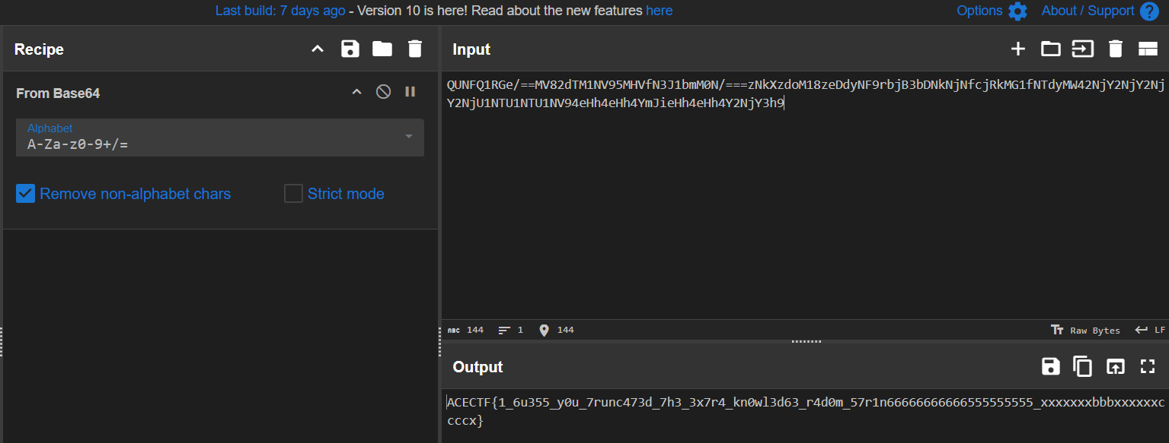Maximise the output pane
Screen dimensions: 1169x443
1148,366
